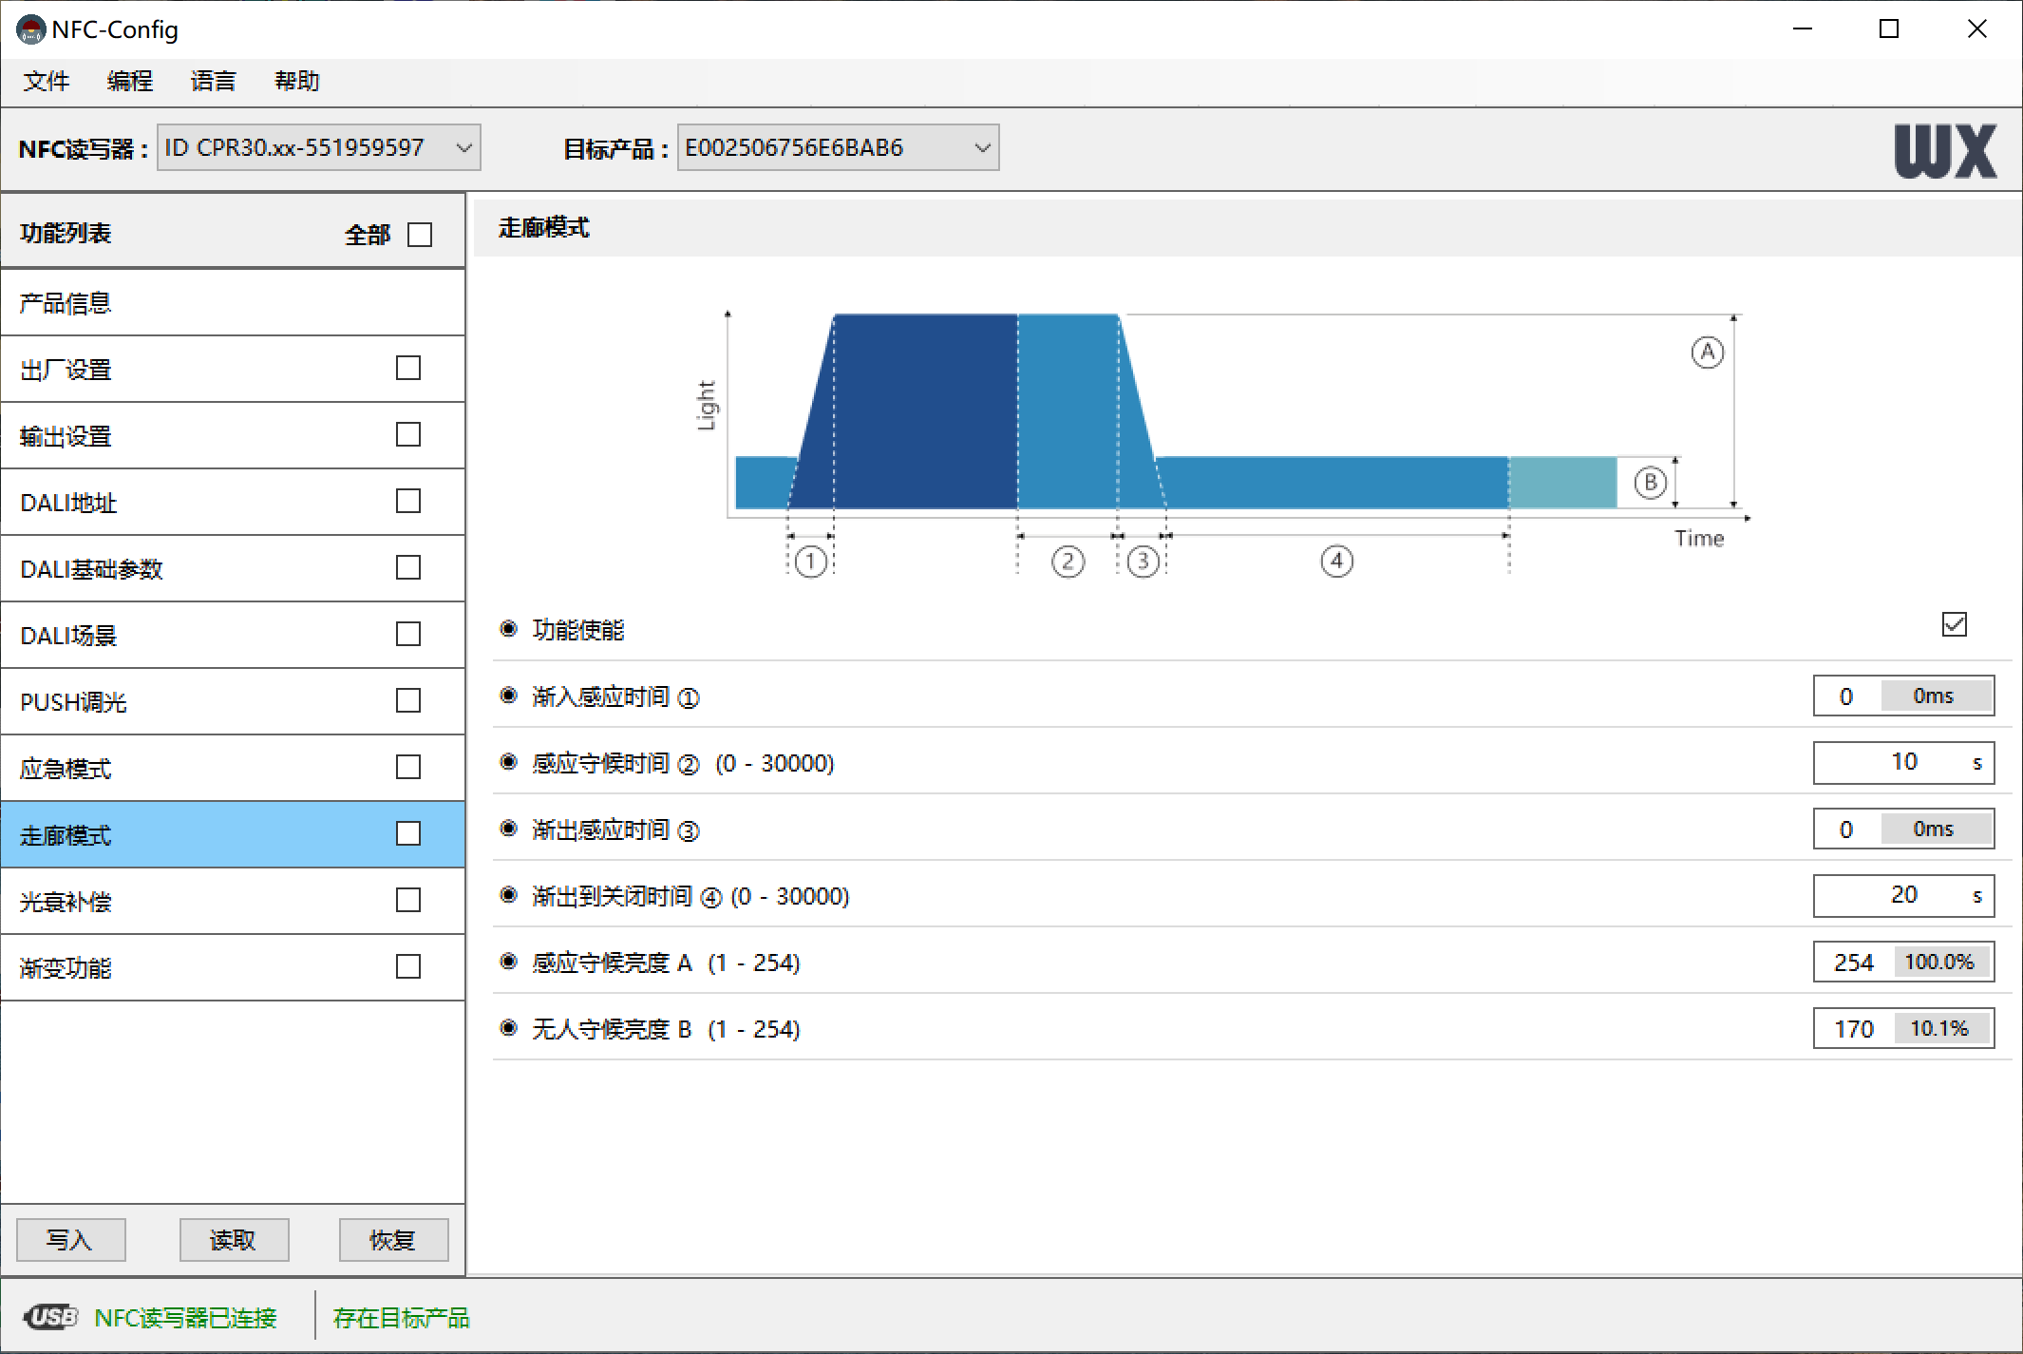2023x1354 pixels.
Task: Select the 感应守候亮度 A radio bullet
Action: (509, 962)
